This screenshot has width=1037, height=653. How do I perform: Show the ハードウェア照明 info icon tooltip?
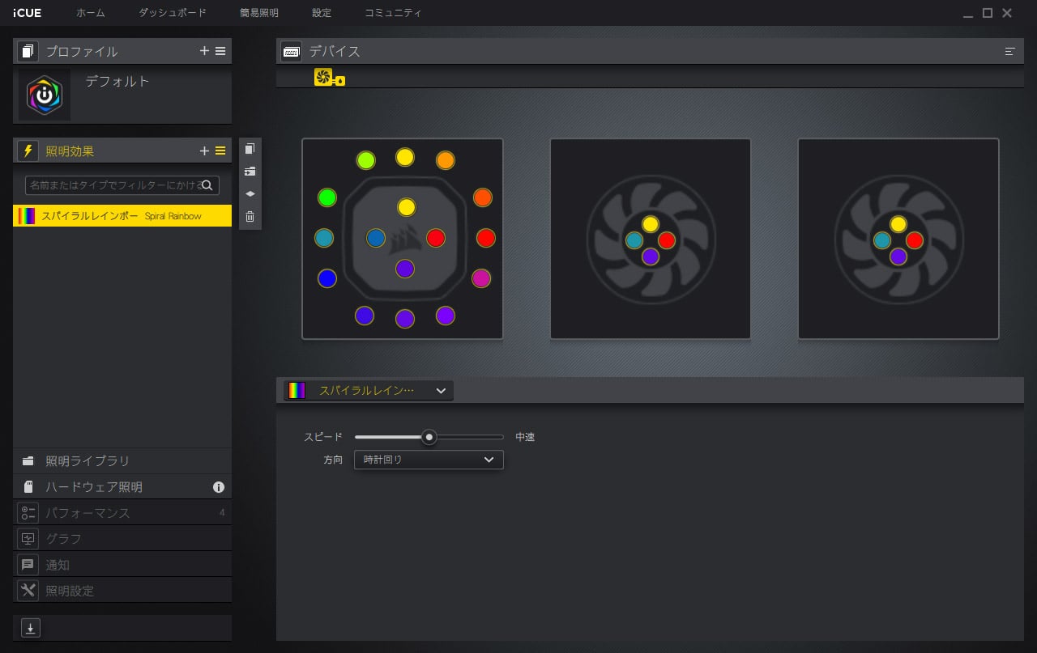pyautogui.click(x=219, y=487)
